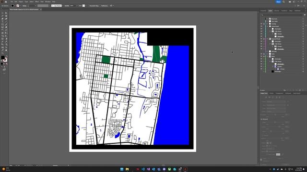
Task: Switch to the Properties panel tab
Action: click(263, 11)
